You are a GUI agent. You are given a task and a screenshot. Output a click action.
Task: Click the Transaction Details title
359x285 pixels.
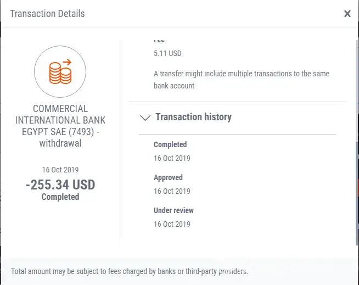point(47,14)
